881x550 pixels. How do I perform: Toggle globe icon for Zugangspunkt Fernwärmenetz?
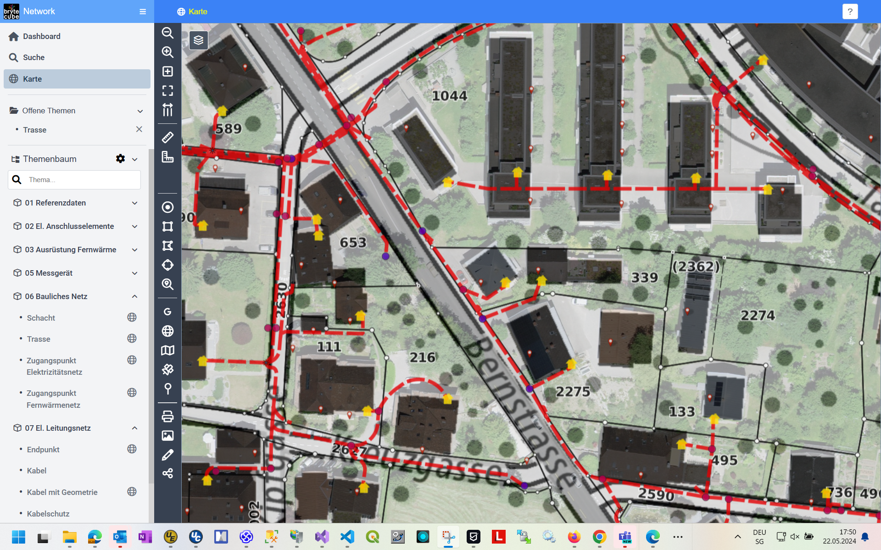[x=132, y=393]
